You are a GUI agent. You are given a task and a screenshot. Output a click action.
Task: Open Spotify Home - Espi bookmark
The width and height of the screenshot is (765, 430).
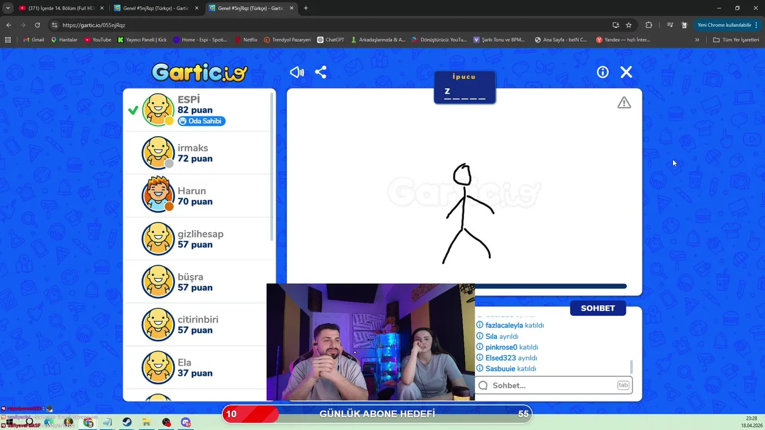point(200,39)
